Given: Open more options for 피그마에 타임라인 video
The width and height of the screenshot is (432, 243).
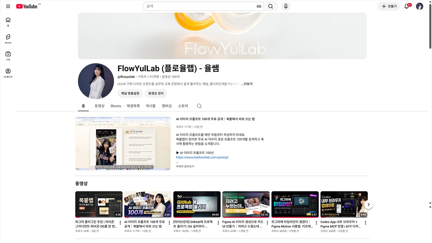Looking at the screenshot, I should tap(316, 223).
